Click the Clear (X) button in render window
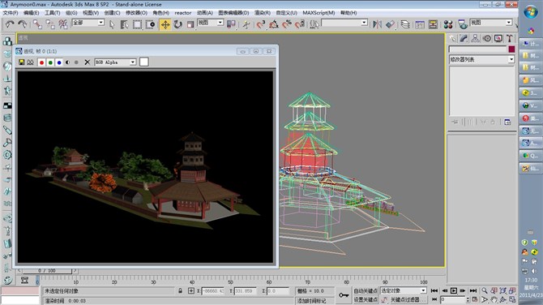 [88, 62]
